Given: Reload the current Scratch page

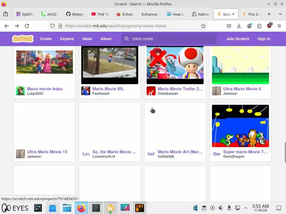Looking at the screenshot, I should coord(27,26).
